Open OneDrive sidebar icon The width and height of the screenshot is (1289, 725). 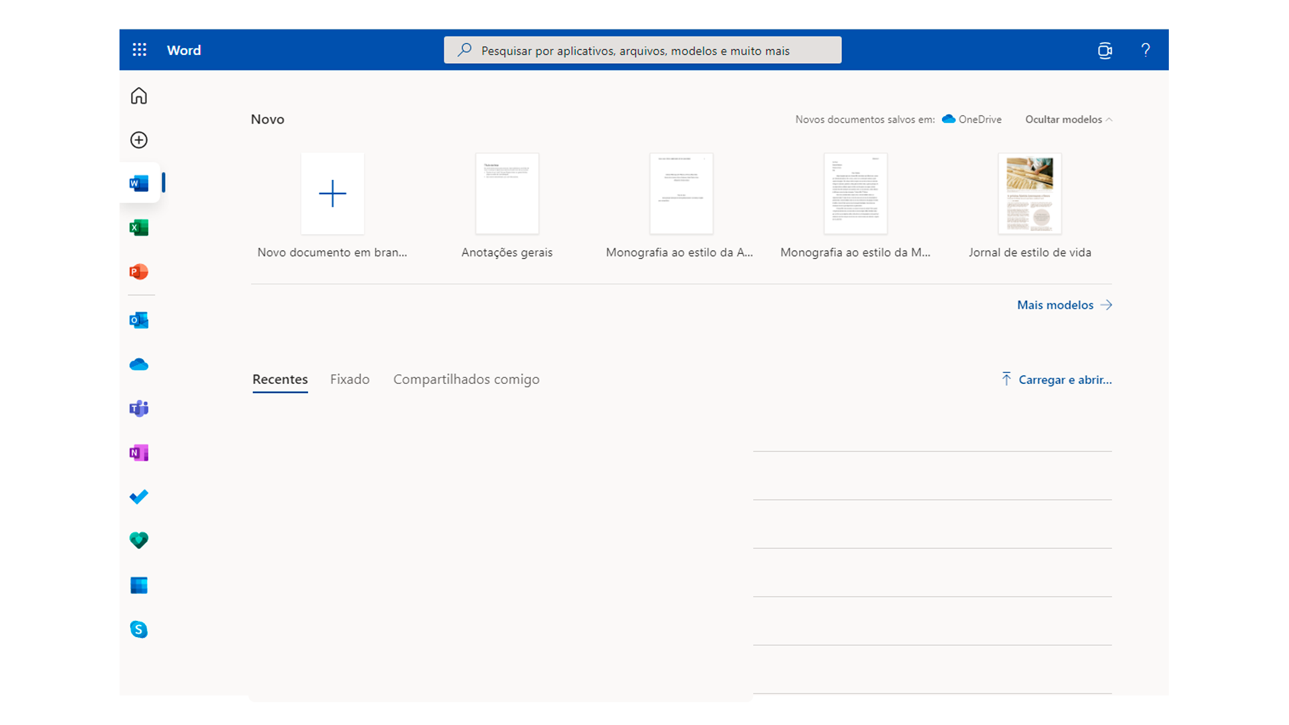[x=139, y=365]
